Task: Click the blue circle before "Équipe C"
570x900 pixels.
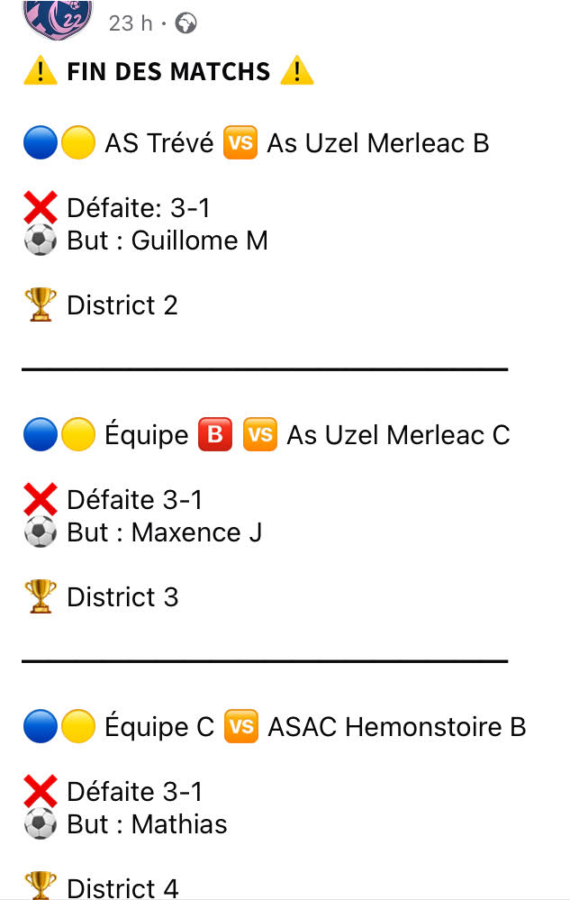Action: click(40, 727)
